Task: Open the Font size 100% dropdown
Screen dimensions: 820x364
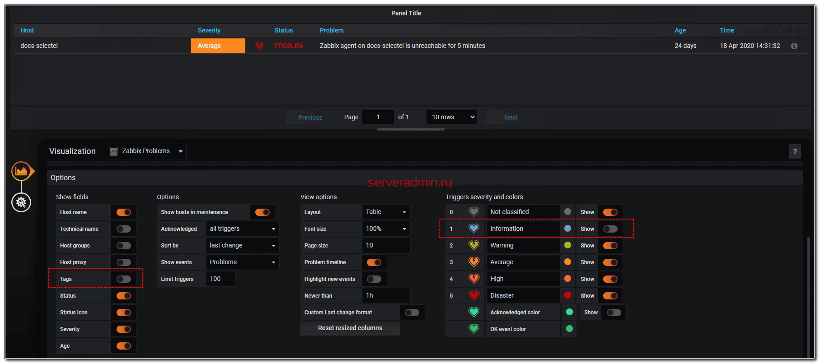Action: coord(386,229)
